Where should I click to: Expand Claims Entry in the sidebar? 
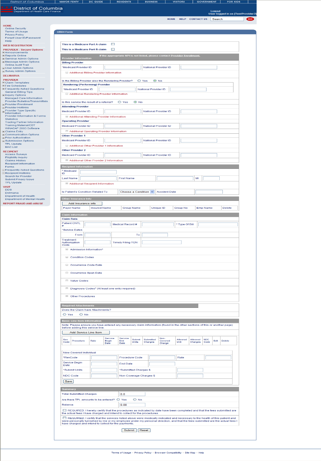pos(3,131)
